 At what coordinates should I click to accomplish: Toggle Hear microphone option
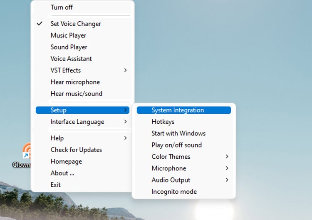pos(82,82)
